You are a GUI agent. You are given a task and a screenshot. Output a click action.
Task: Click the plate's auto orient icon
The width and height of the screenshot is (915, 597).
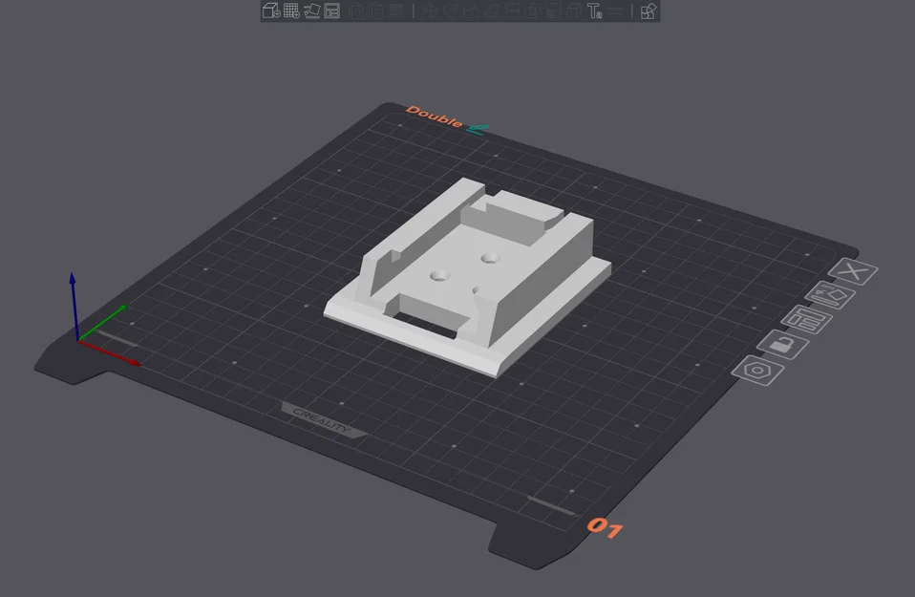coord(830,295)
